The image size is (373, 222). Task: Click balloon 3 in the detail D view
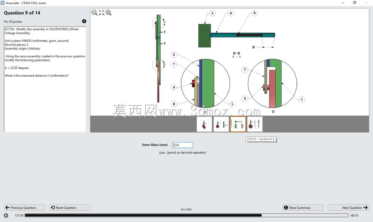(x=245, y=99)
